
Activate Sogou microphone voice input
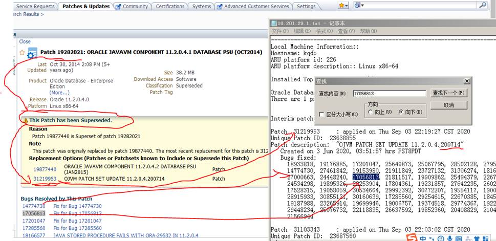point(449,238)
